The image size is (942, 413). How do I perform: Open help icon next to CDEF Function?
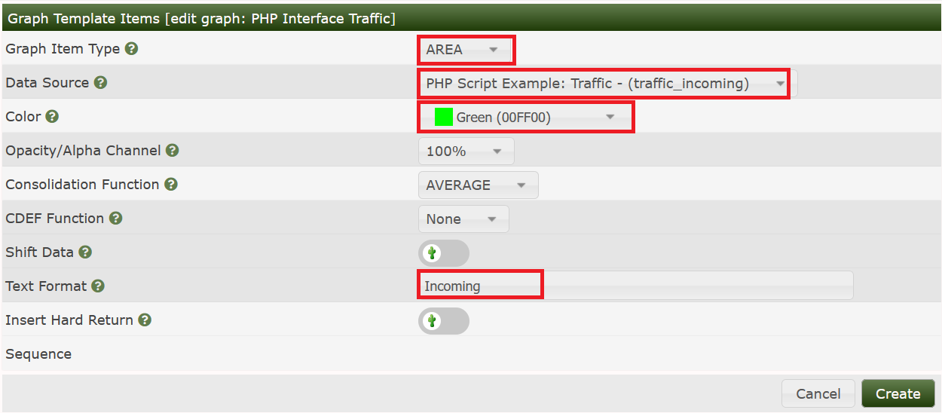click(x=115, y=219)
